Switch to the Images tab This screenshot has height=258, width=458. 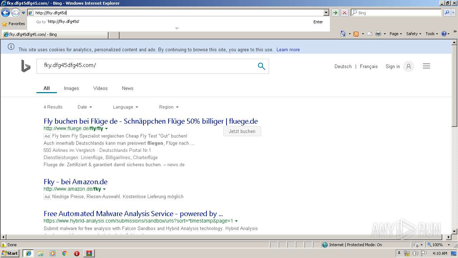click(x=71, y=88)
